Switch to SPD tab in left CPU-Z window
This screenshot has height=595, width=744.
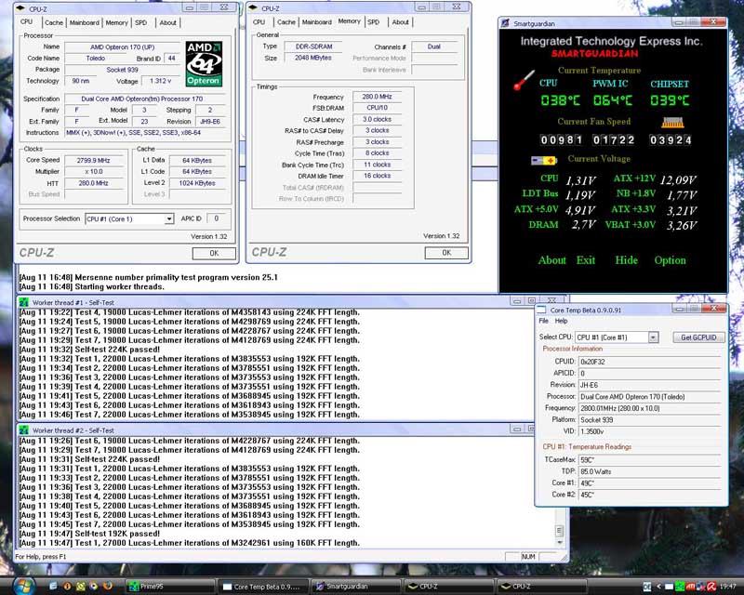pos(141,22)
